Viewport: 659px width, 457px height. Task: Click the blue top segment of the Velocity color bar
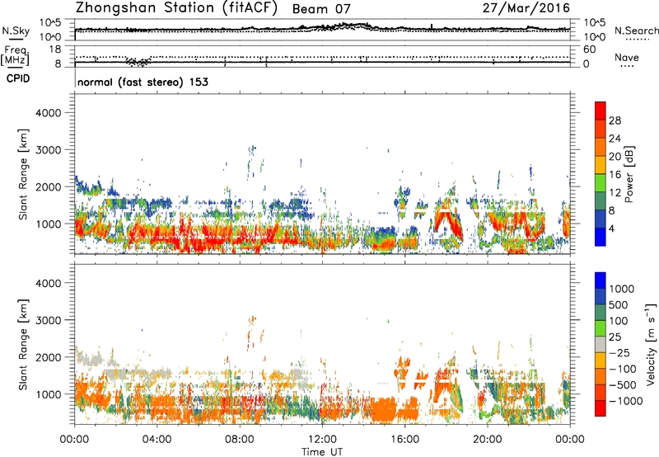click(x=601, y=280)
